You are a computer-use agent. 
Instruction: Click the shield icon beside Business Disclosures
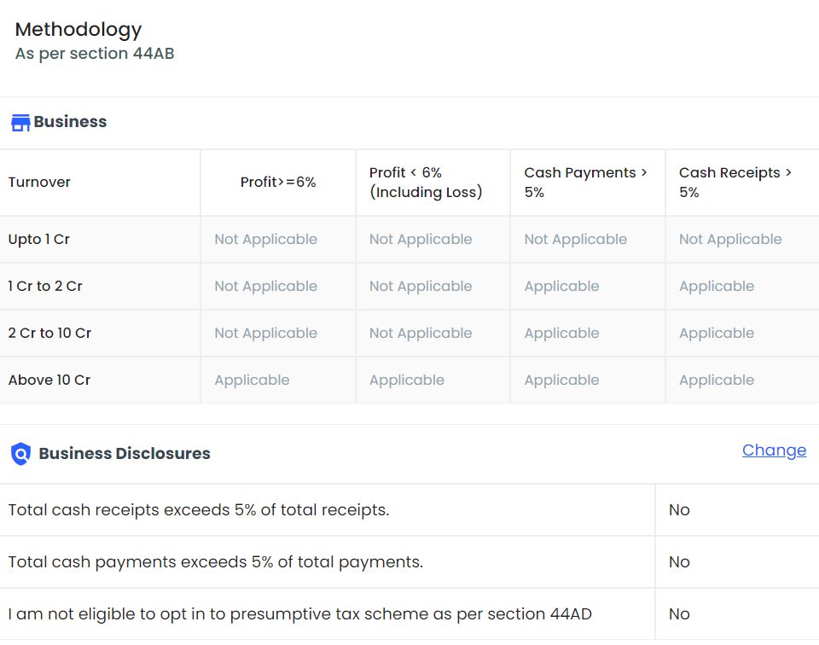coord(20,454)
